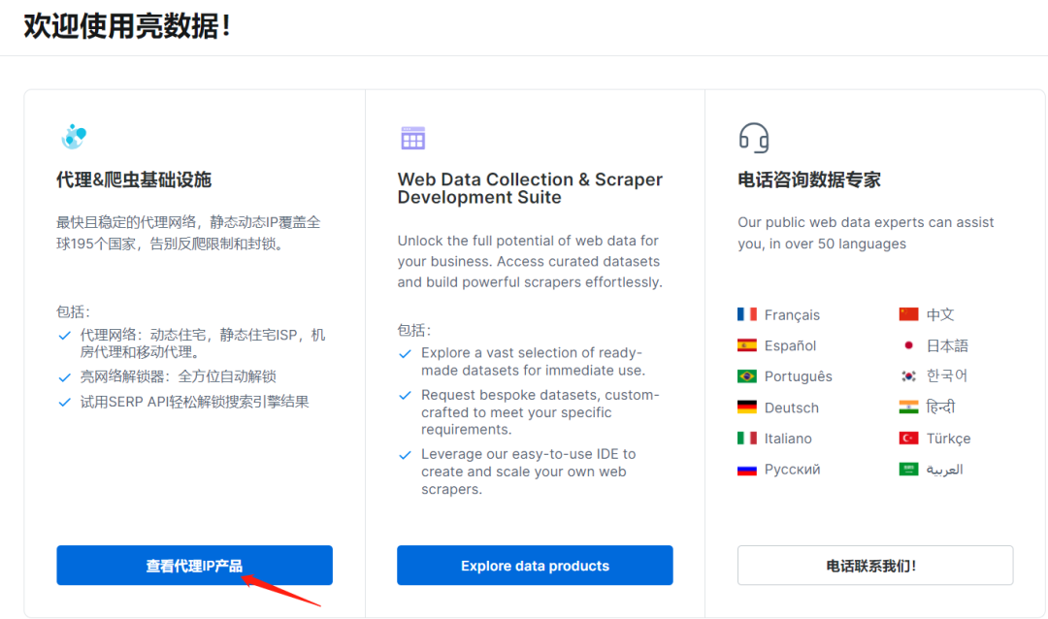Click the proxy and scraper infrastructure icon
This screenshot has height=619, width=1048.
74,137
